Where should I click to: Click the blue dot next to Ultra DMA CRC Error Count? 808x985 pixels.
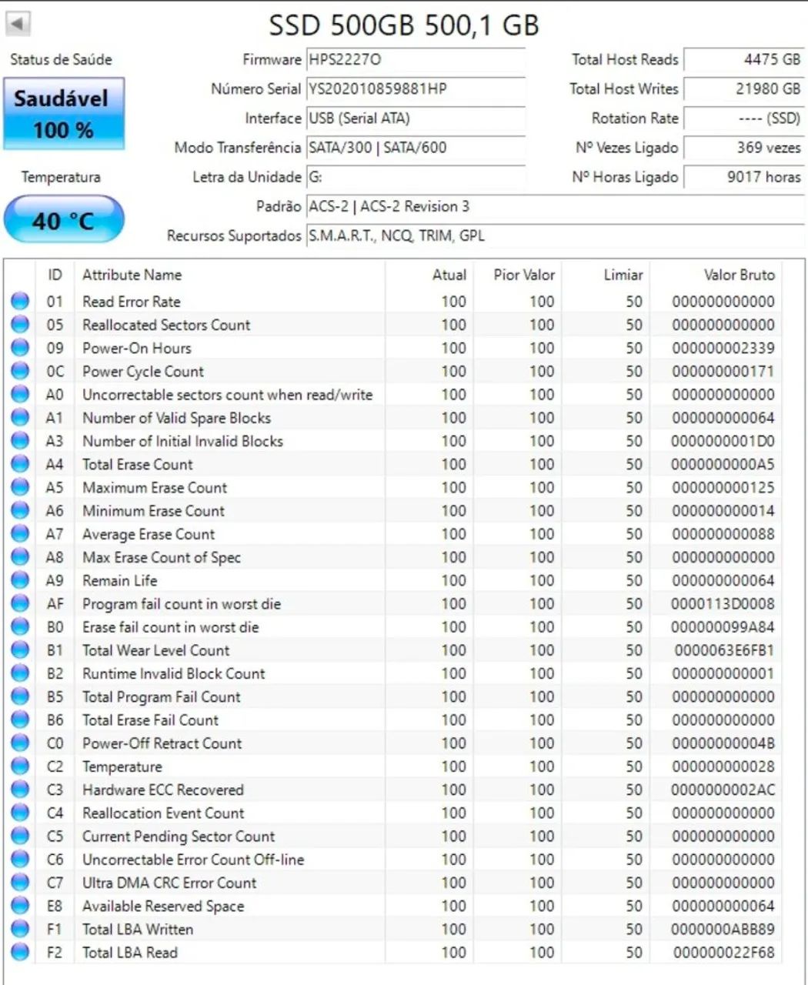(x=21, y=883)
